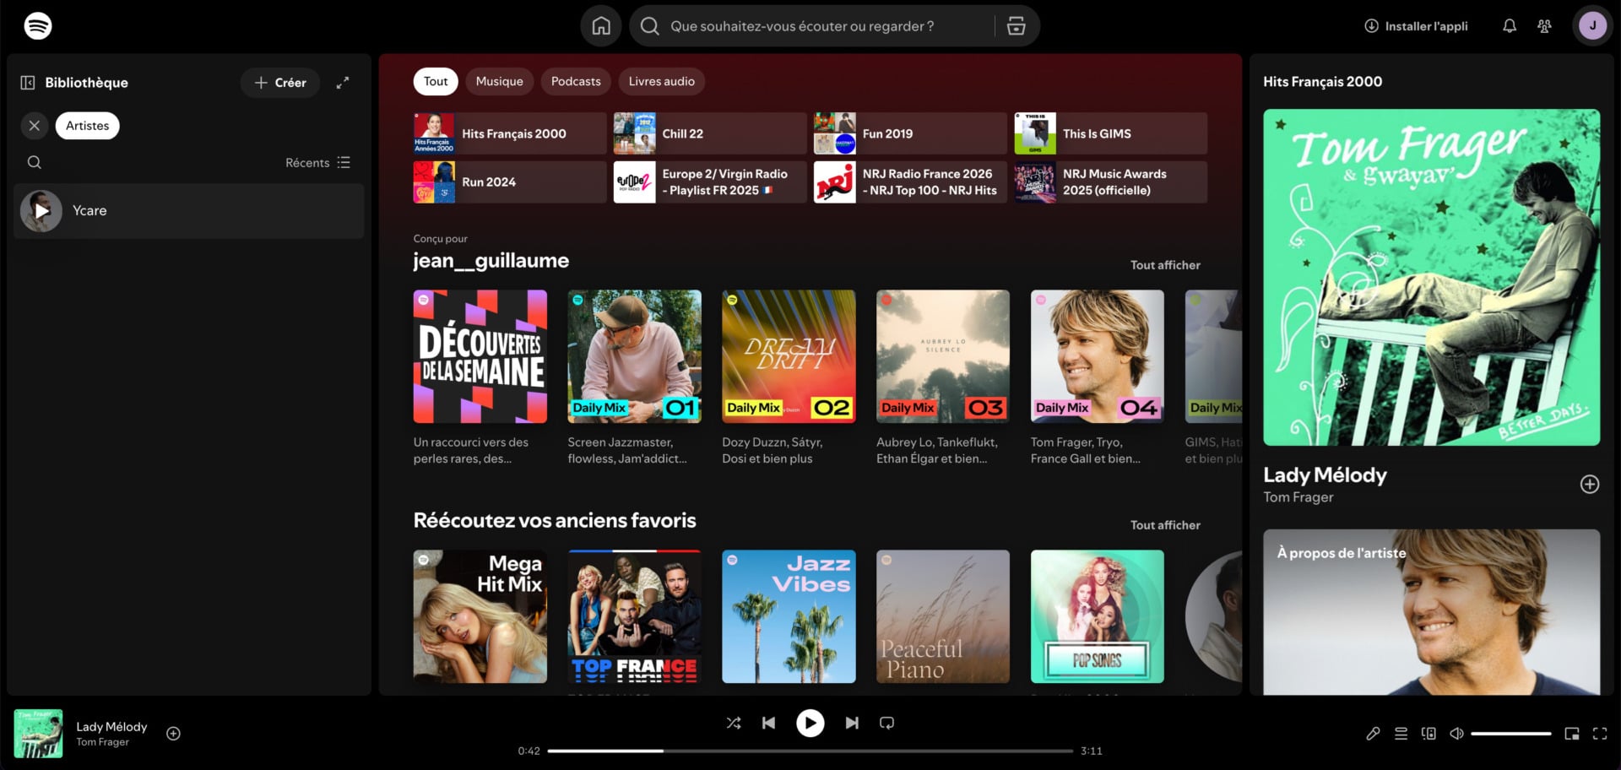
Task: Open Récents sort dropdown
Action: coord(317,162)
